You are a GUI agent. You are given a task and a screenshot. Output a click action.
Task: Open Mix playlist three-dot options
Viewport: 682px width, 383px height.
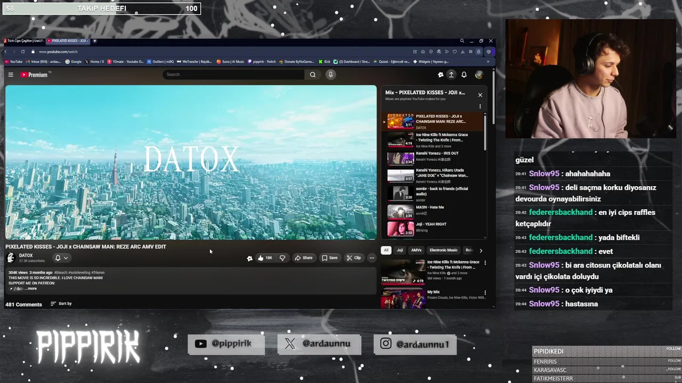(480, 106)
